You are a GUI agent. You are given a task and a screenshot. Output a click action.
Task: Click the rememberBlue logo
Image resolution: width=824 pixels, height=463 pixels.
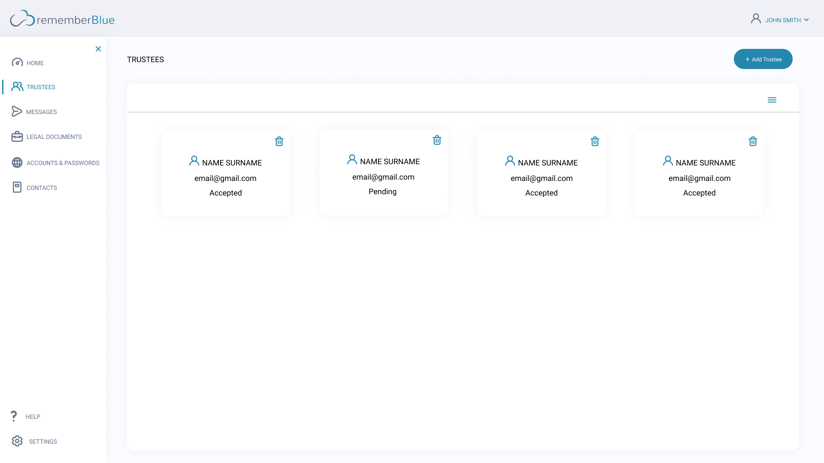62,19
